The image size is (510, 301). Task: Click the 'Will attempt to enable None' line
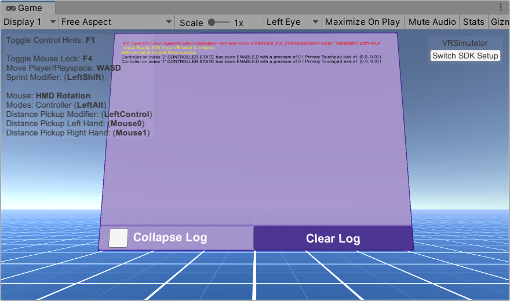(159, 52)
